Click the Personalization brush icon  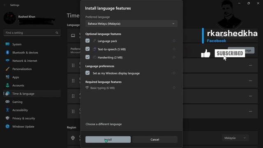(x=7, y=69)
